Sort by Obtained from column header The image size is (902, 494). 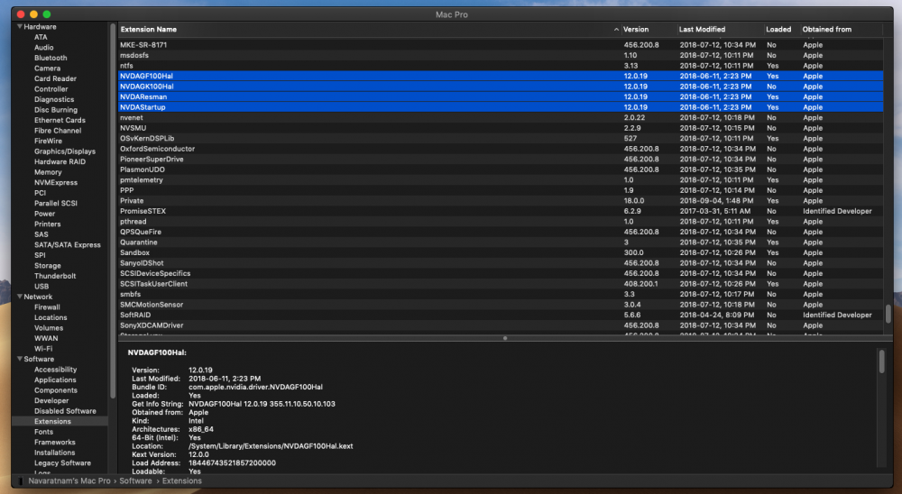826,30
